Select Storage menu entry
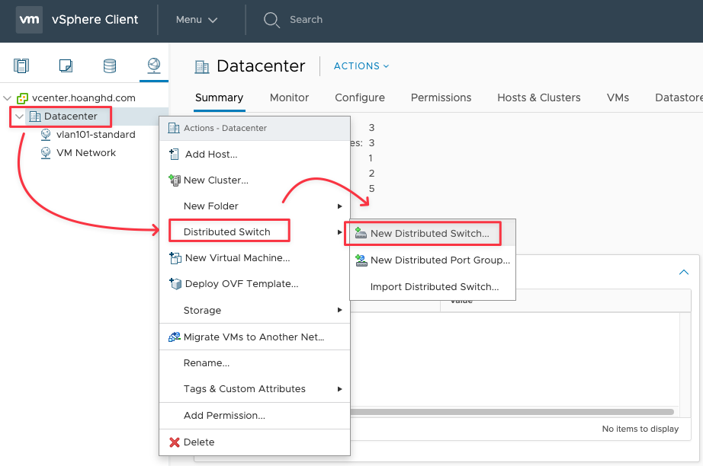Screen dimensions: 703x466 click(255, 310)
